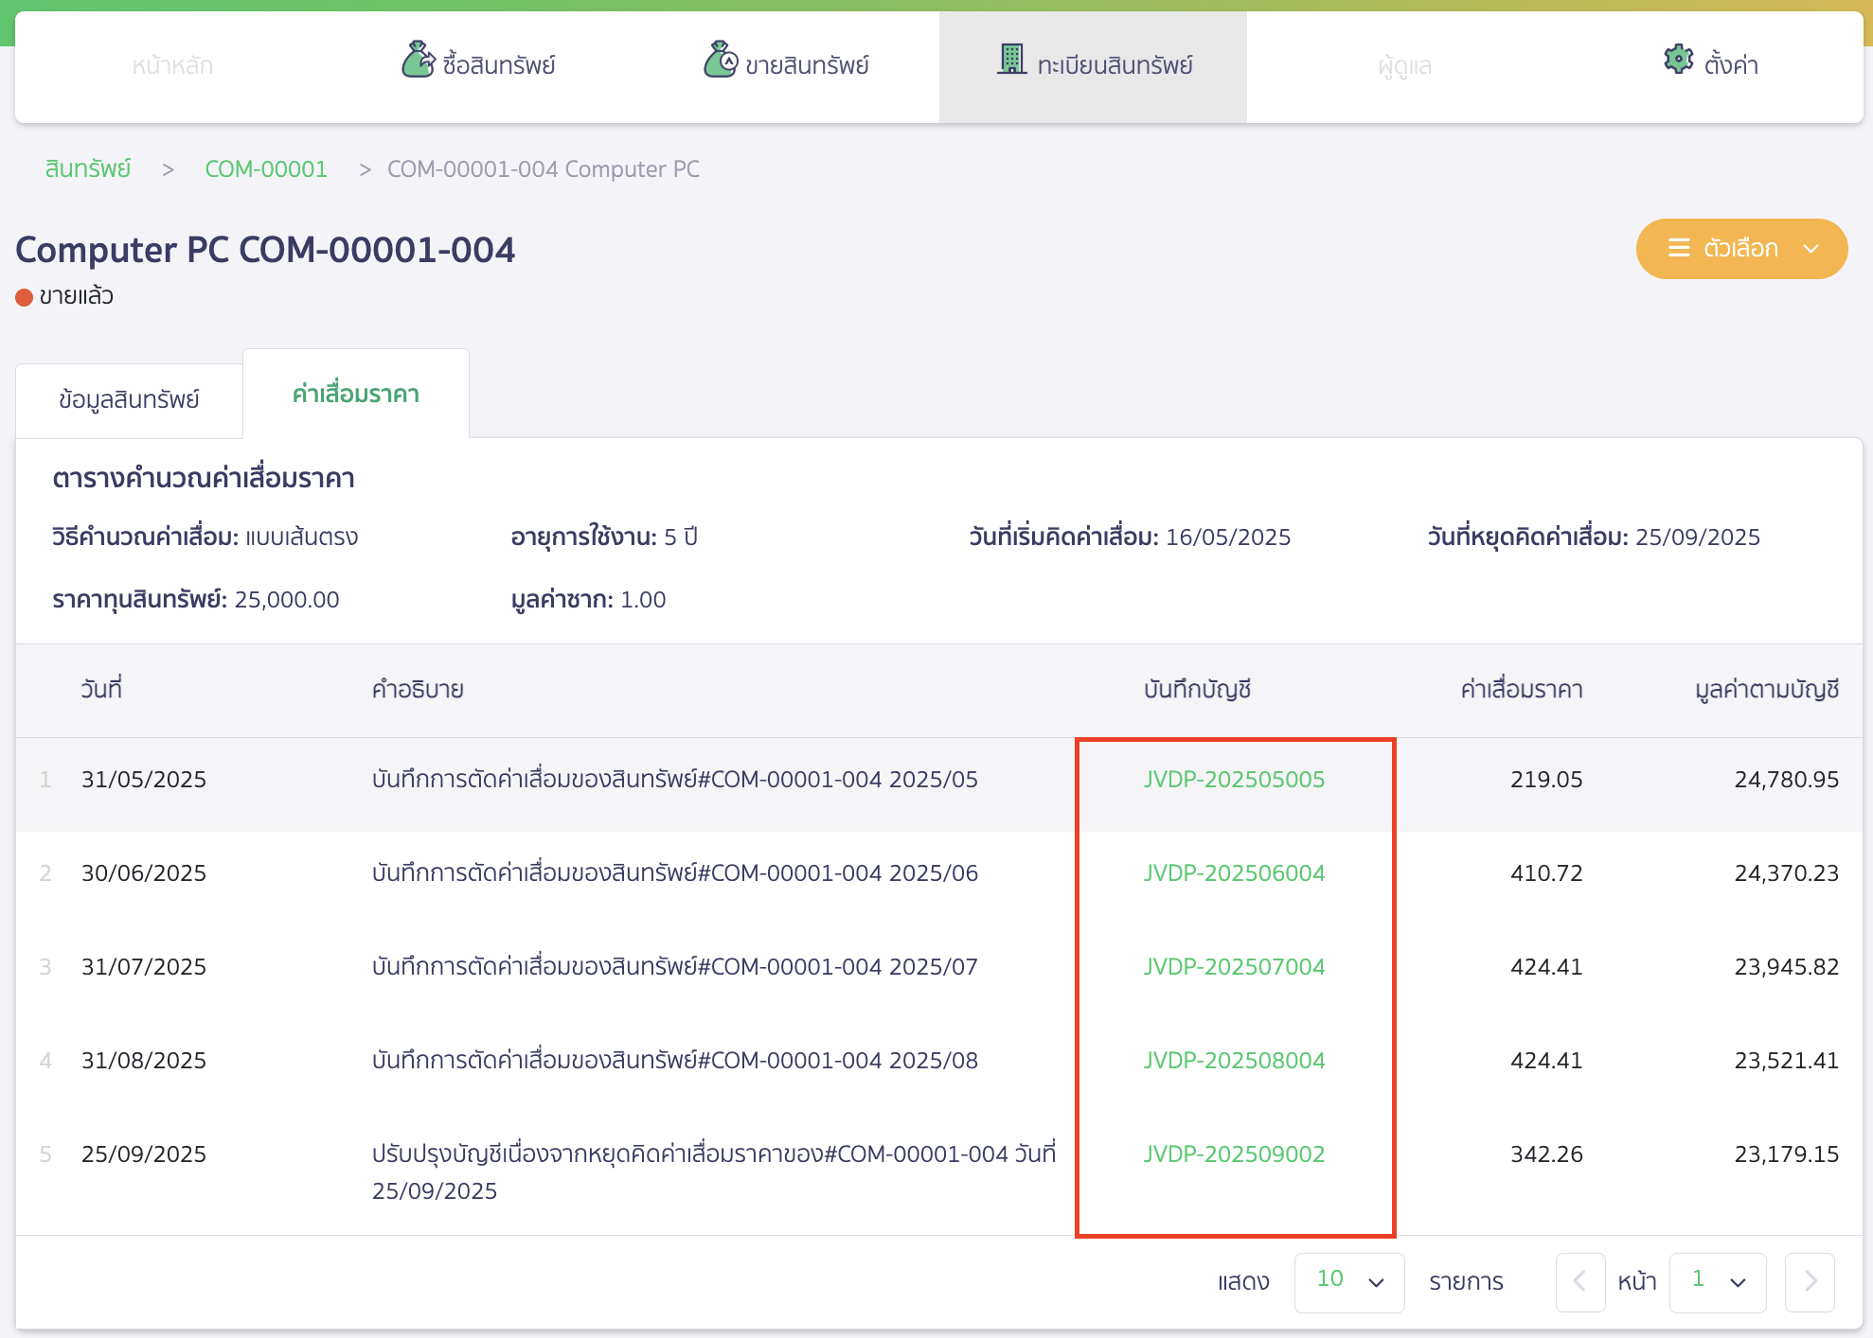Image resolution: width=1873 pixels, height=1338 pixels.
Task: Open the page number dropdown
Action: [1717, 1281]
